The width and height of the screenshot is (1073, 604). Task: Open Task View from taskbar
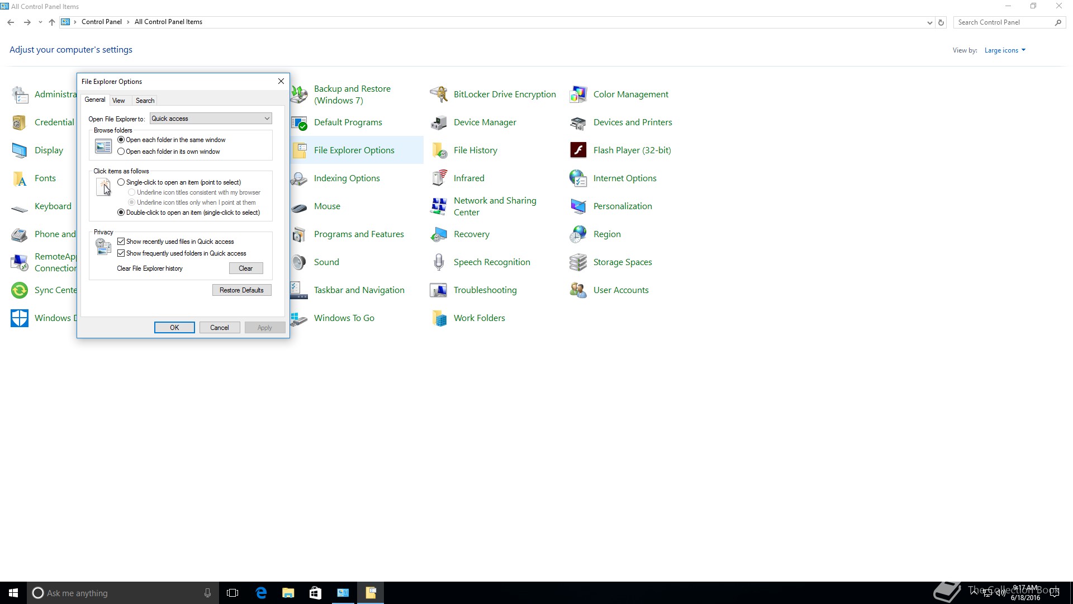click(232, 593)
